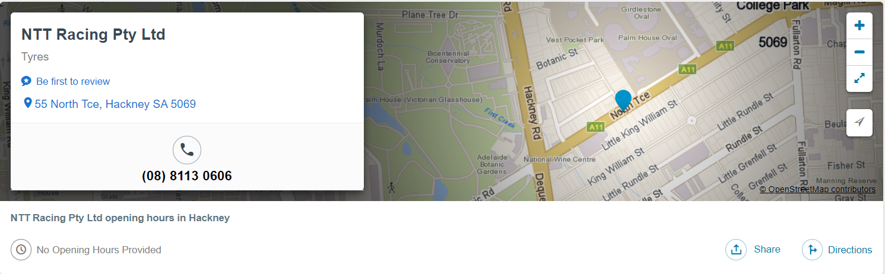Click the locate-me arrow button on map
This screenshot has width=885, height=274.
tap(859, 122)
